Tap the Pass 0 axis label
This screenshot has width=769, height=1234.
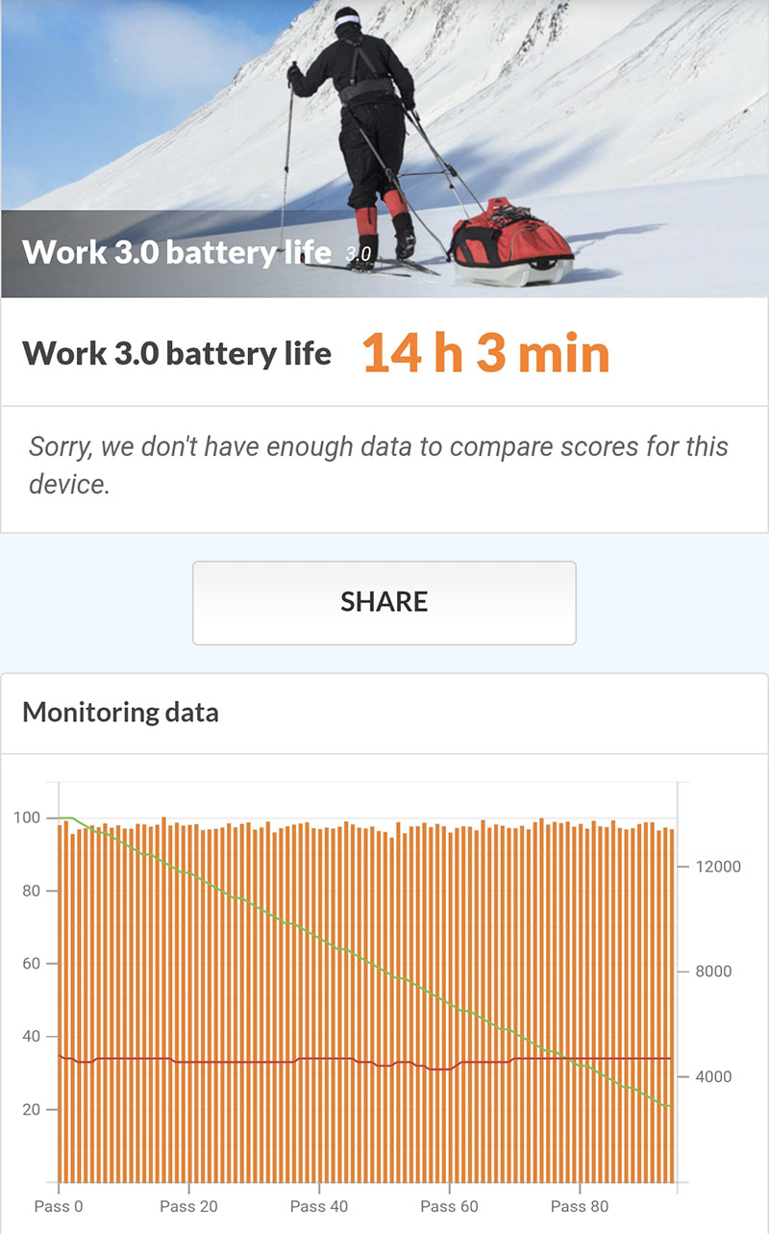click(59, 1206)
